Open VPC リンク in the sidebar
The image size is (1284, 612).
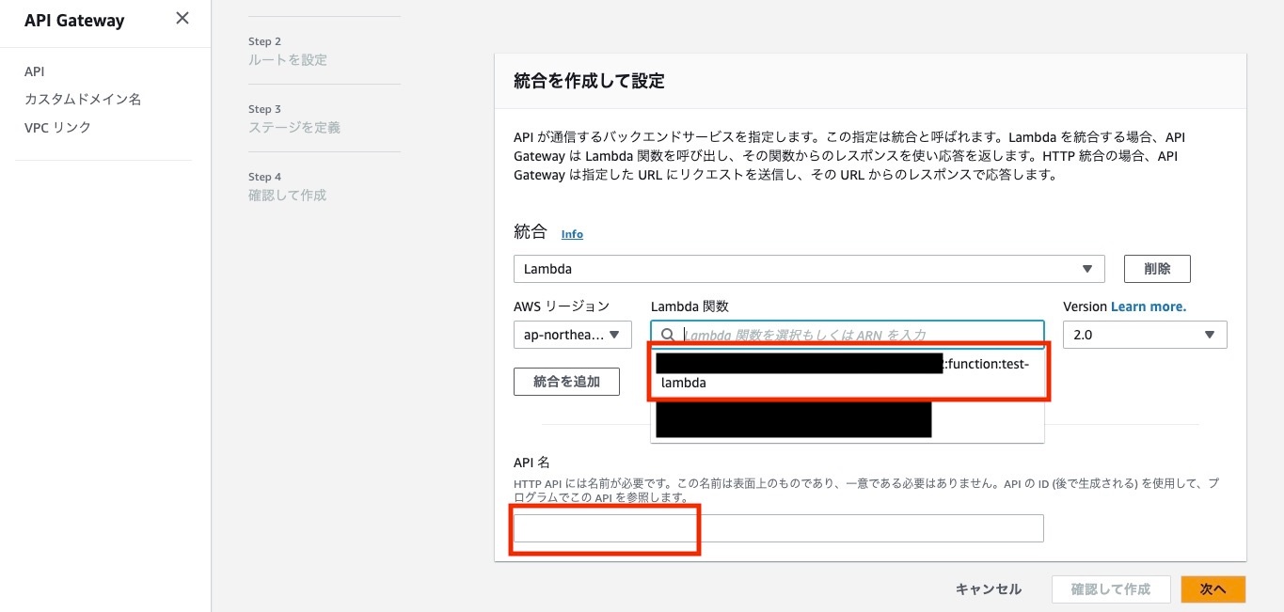[57, 127]
